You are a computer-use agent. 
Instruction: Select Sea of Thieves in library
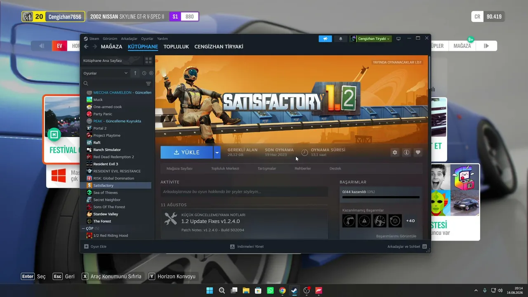[x=105, y=193]
